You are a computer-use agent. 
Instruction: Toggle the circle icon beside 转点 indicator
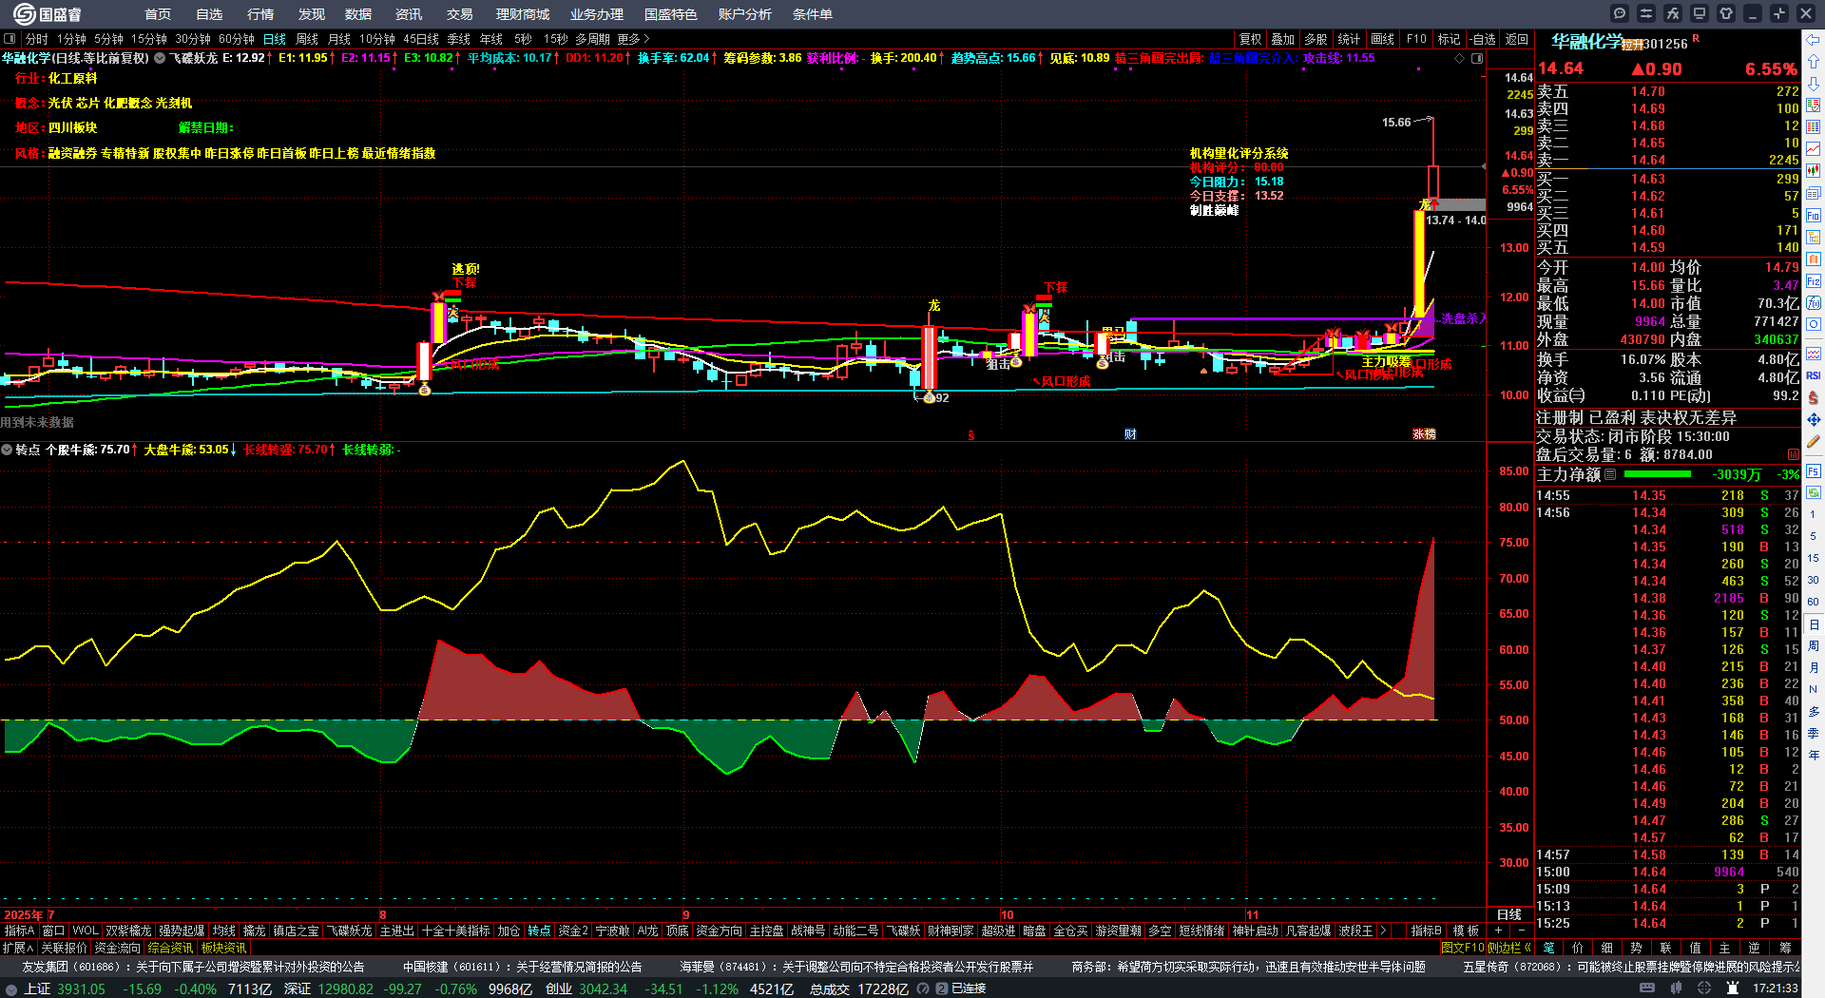(7, 450)
